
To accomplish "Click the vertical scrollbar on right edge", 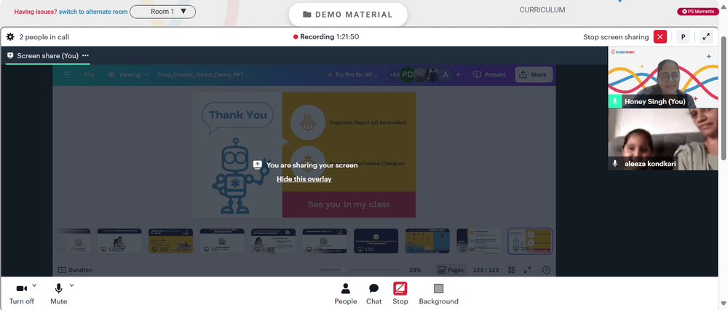I will tap(724, 98).
